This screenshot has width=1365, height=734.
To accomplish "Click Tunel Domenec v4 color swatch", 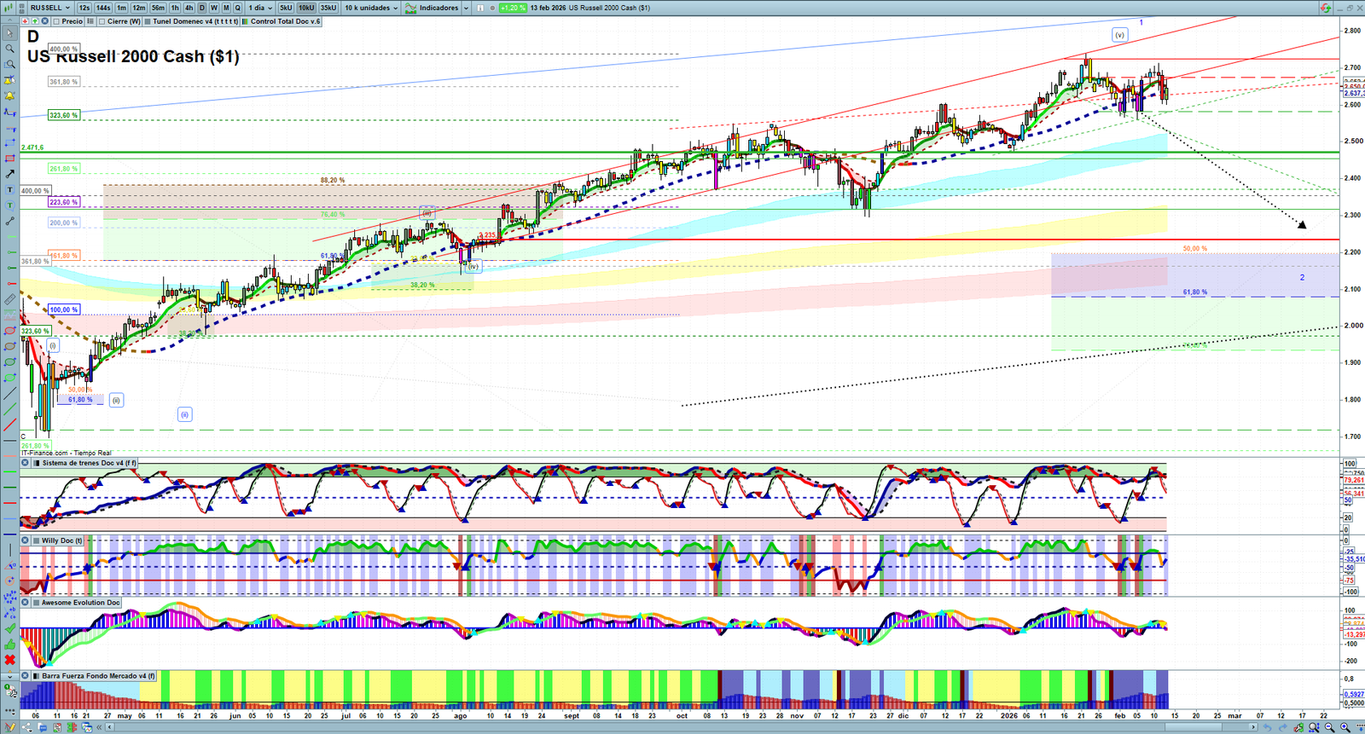I will [x=148, y=21].
